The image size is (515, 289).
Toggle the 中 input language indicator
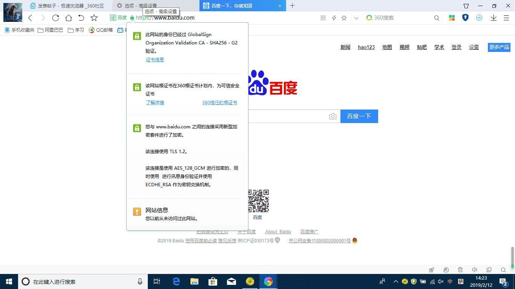(450, 281)
